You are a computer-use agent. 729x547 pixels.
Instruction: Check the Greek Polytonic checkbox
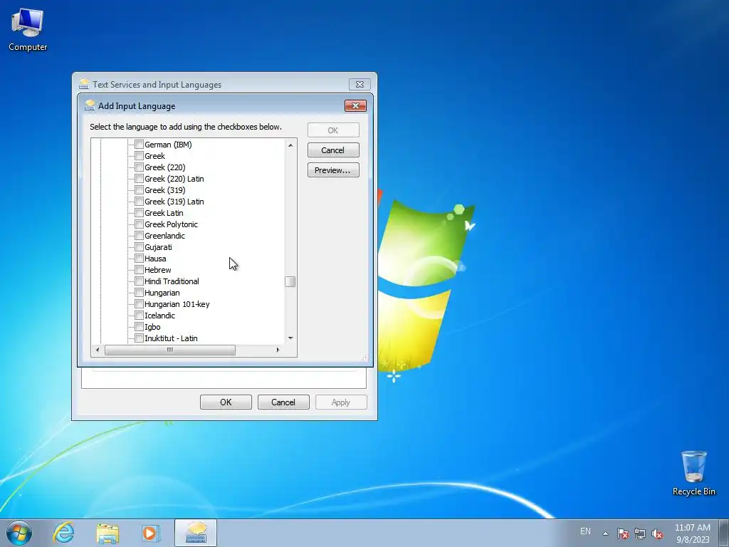139,224
